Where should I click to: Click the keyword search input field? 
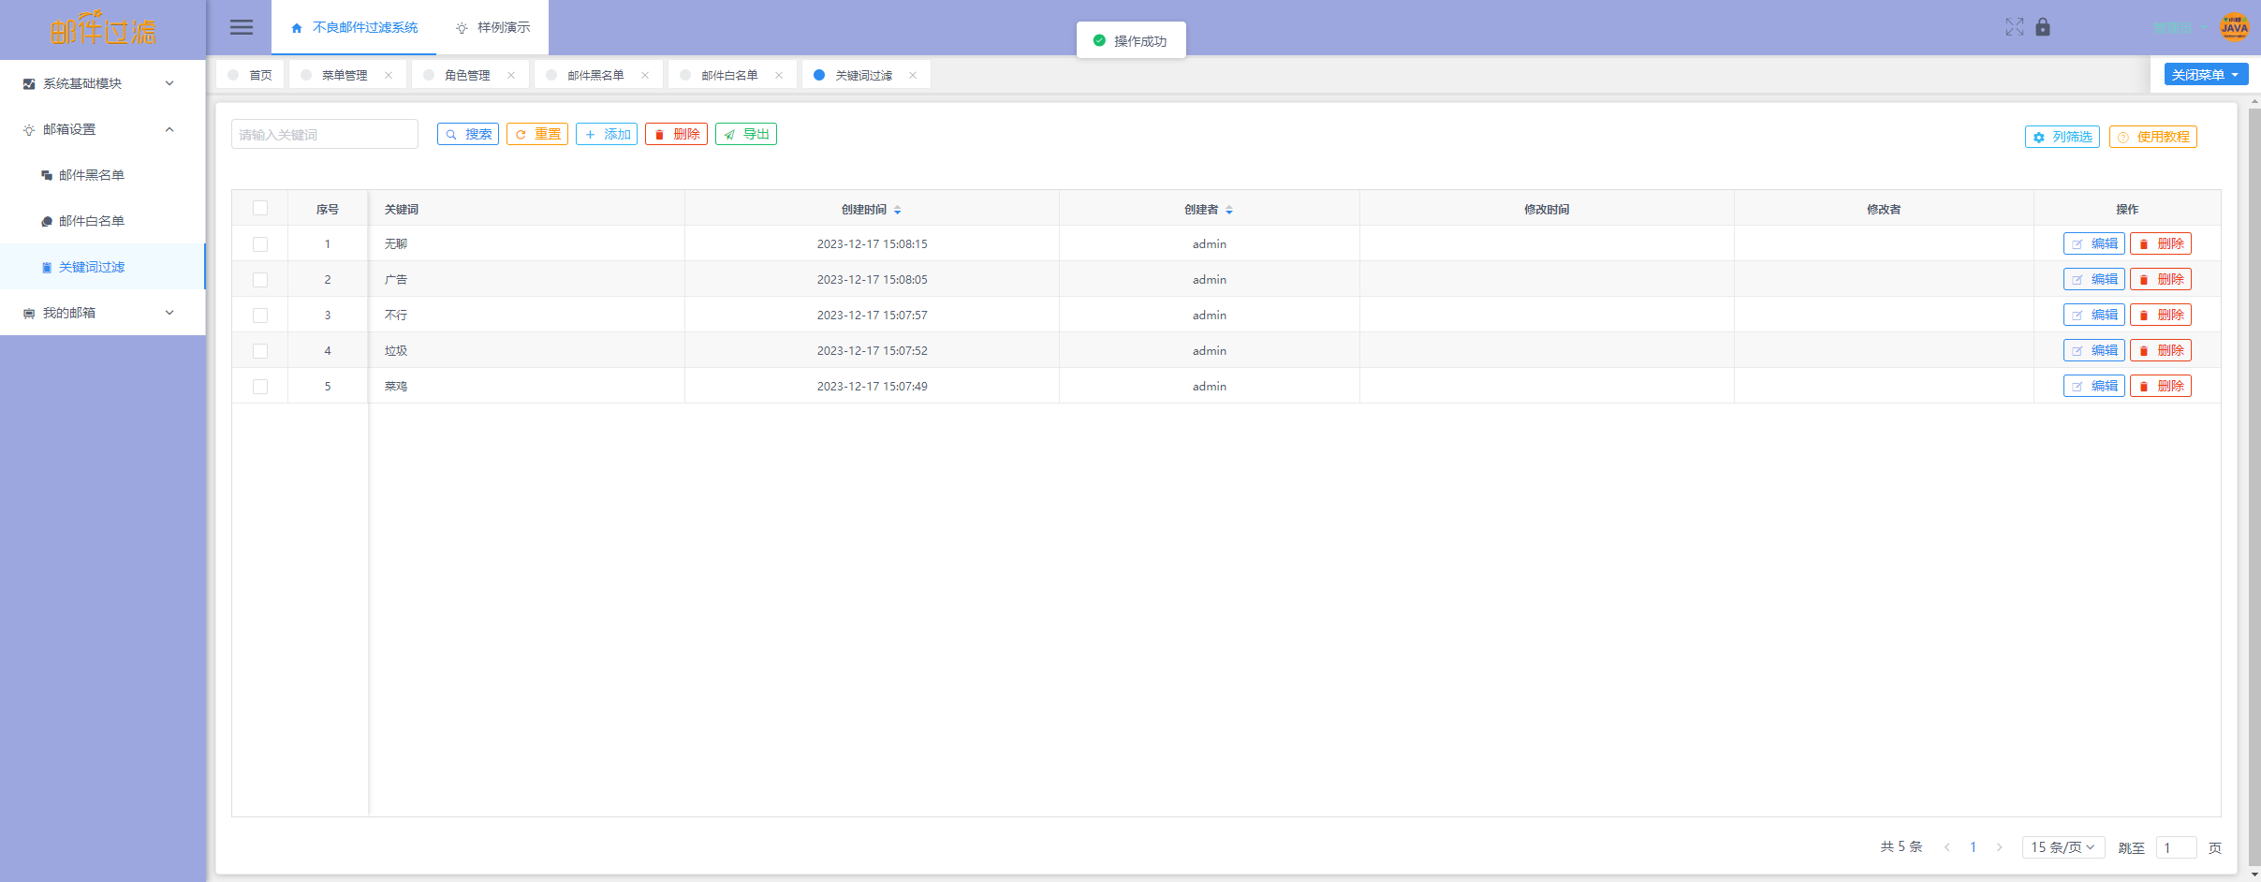click(x=324, y=135)
